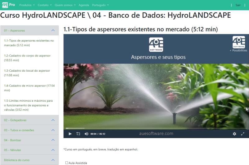Click the 01 - Aspersores section header

(x=30, y=30)
